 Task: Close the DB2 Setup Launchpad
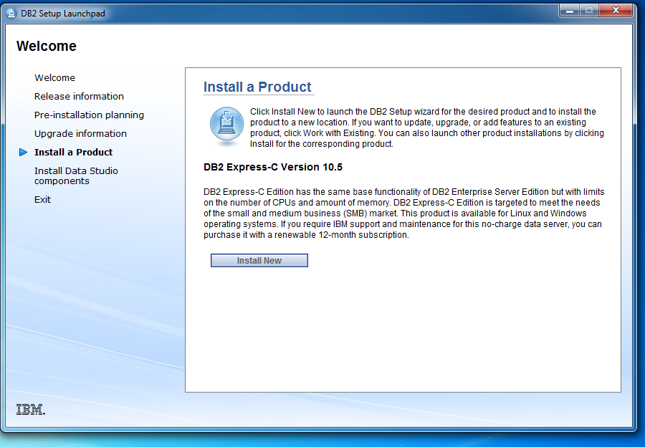[x=614, y=11]
